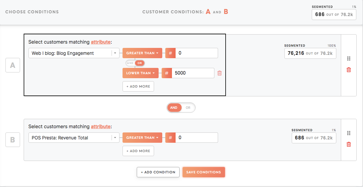Screen dimensions: 363x187
Task: Click the # icon in Blog Engagement row
Action: [170, 53]
